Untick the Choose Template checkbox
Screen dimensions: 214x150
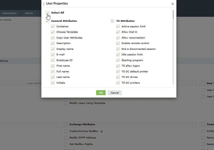coord(53,32)
